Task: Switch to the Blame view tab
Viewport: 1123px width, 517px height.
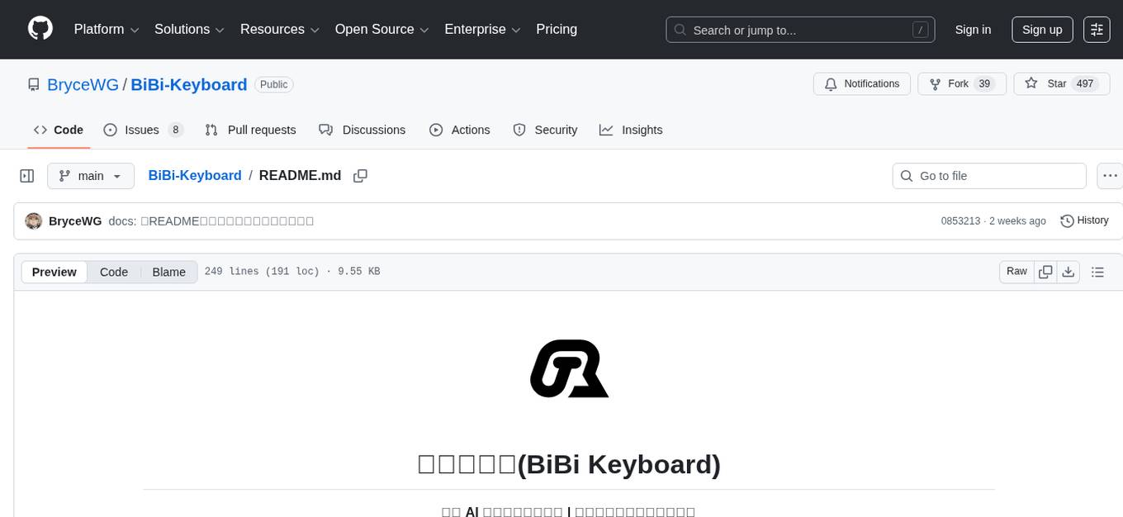Action: click(168, 272)
